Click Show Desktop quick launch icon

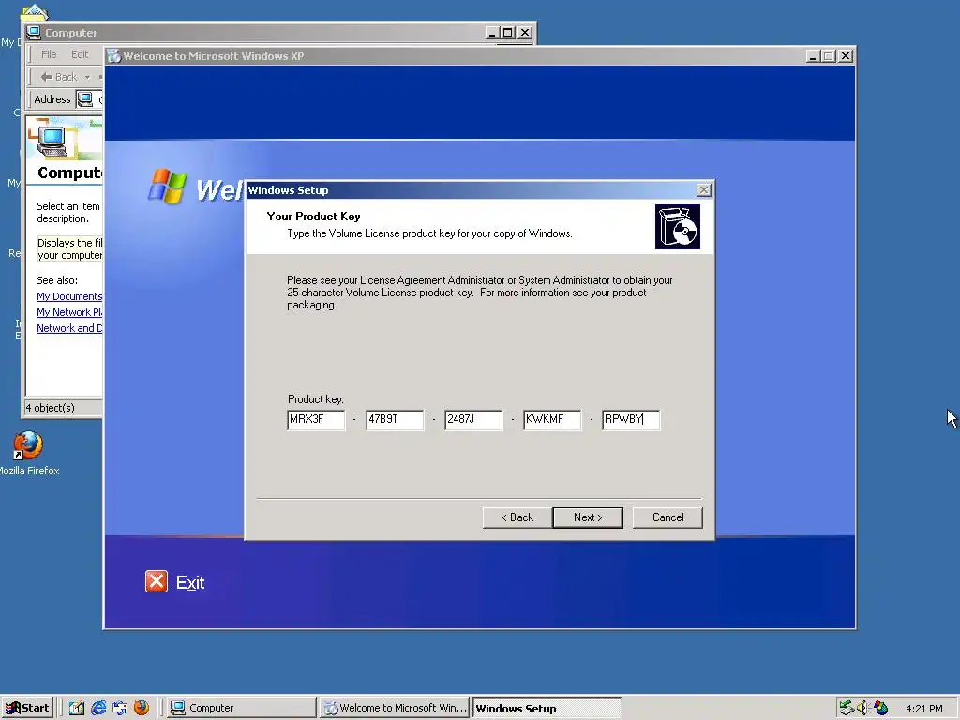[77, 708]
